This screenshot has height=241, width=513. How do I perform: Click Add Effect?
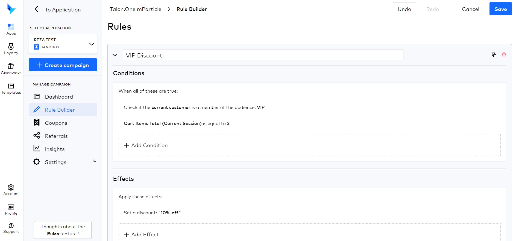tap(309, 232)
